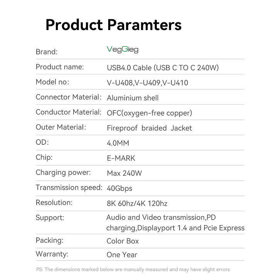Click the One Year warranty value
The image size is (277, 277).
[x=122, y=255]
